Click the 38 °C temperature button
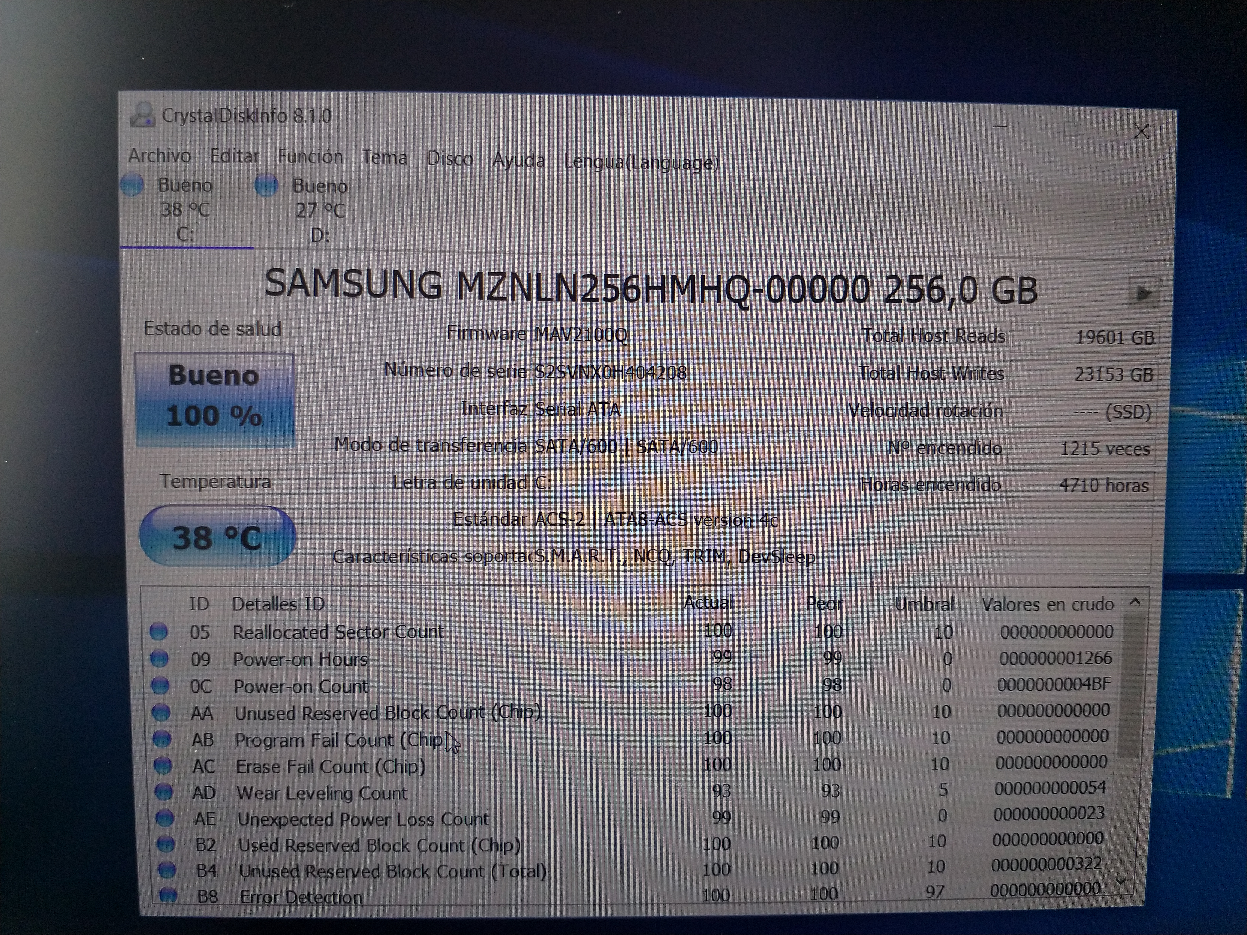The width and height of the screenshot is (1247, 935). (218, 536)
